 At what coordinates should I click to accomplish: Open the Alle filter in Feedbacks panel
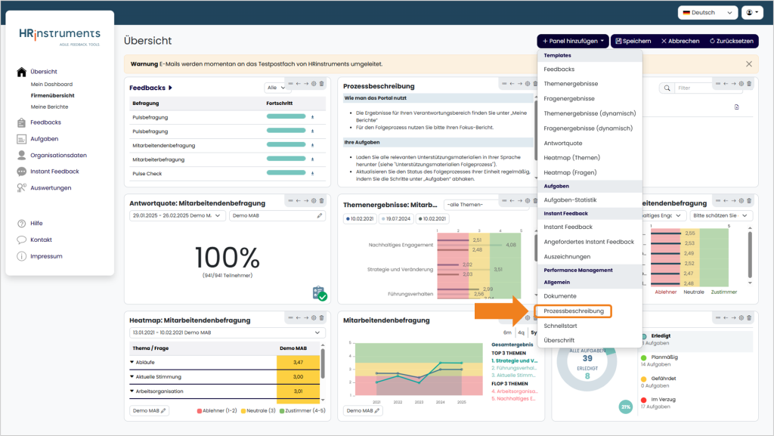click(275, 88)
